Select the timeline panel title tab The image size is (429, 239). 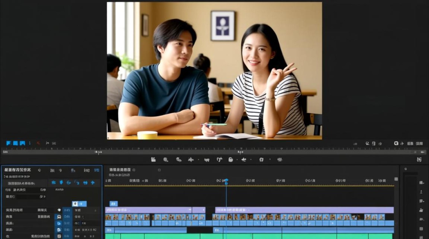pos(120,170)
